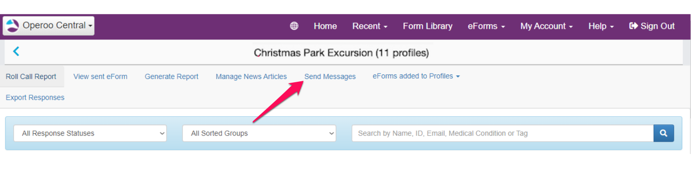Click the Operoo logo icon

click(13, 26)
